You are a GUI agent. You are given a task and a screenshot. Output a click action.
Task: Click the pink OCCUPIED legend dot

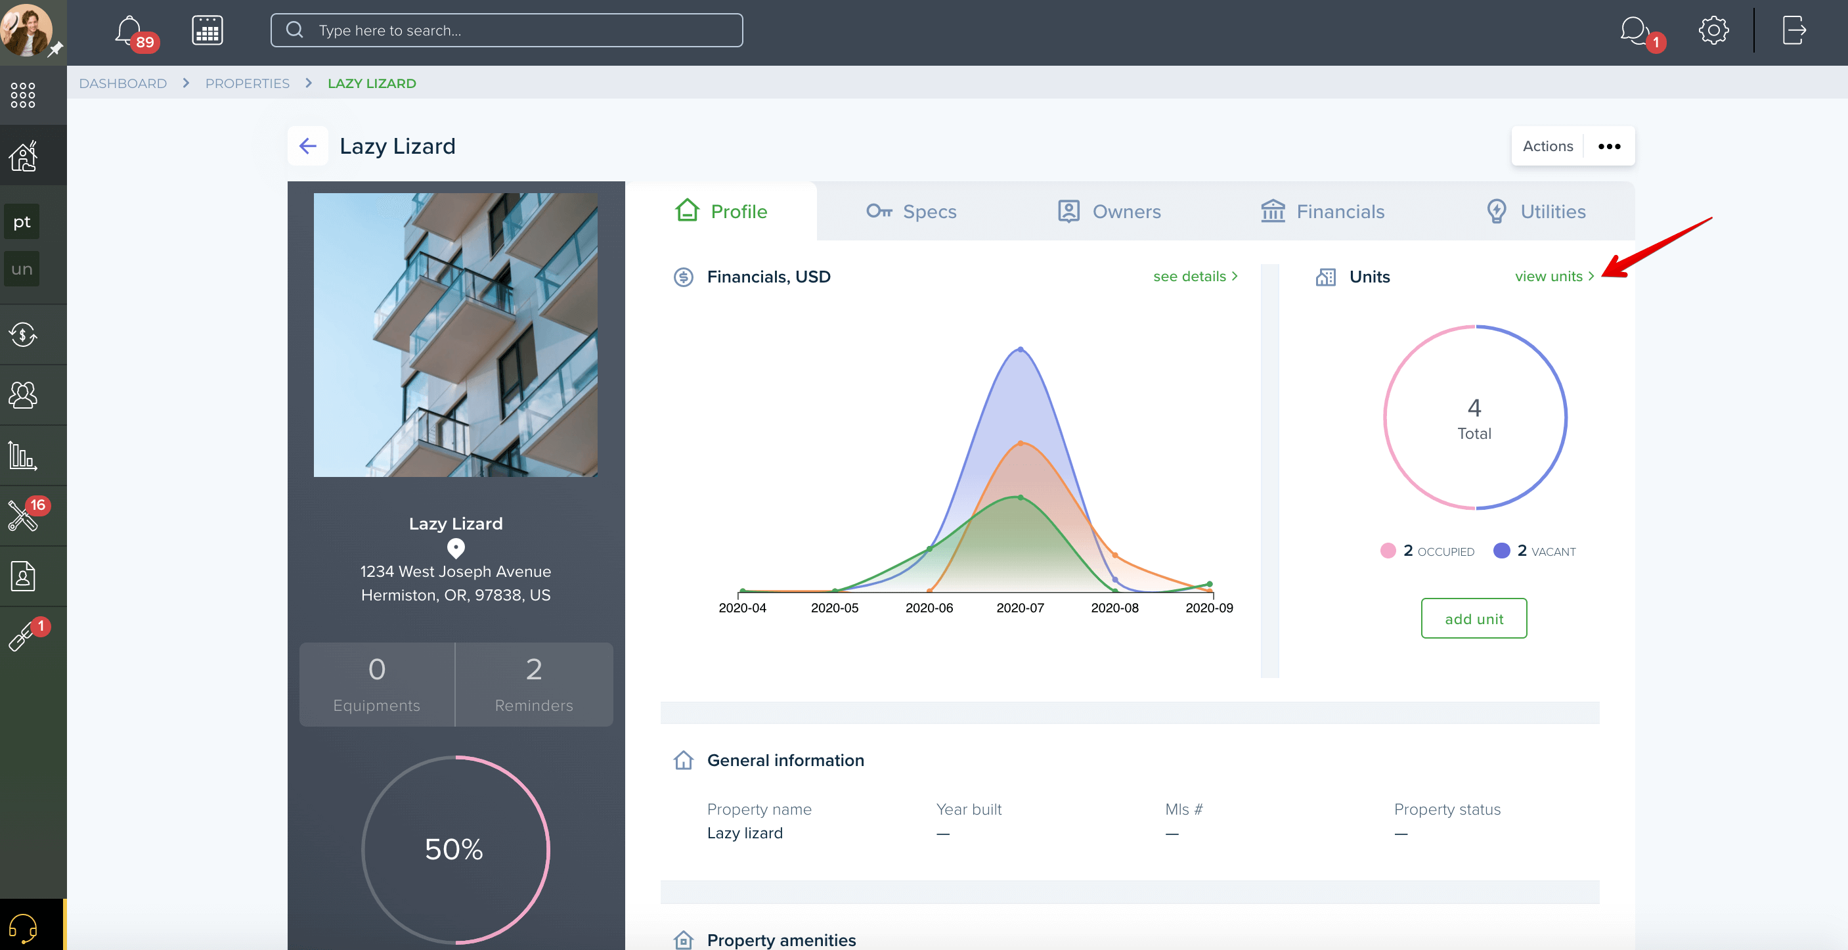pyautogui.click(x=1388, y=551)
